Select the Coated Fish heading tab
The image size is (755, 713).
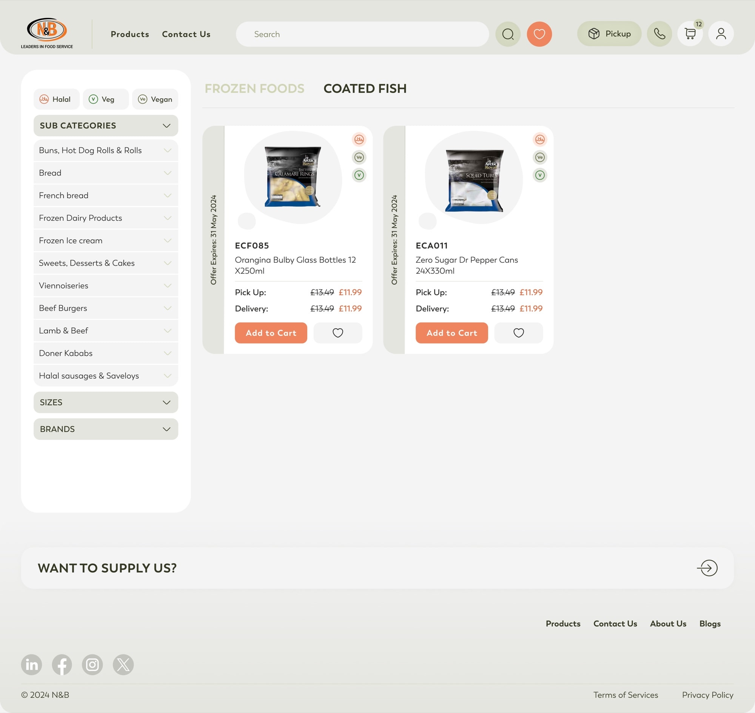tap(365, 89)
